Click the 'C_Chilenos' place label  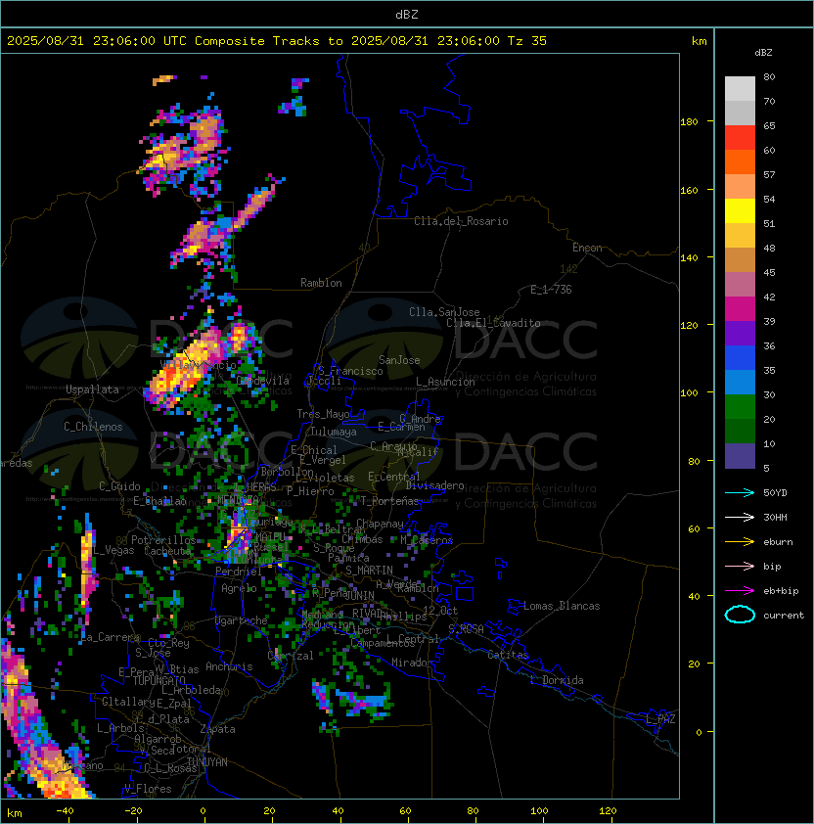[x=93, y=427]
